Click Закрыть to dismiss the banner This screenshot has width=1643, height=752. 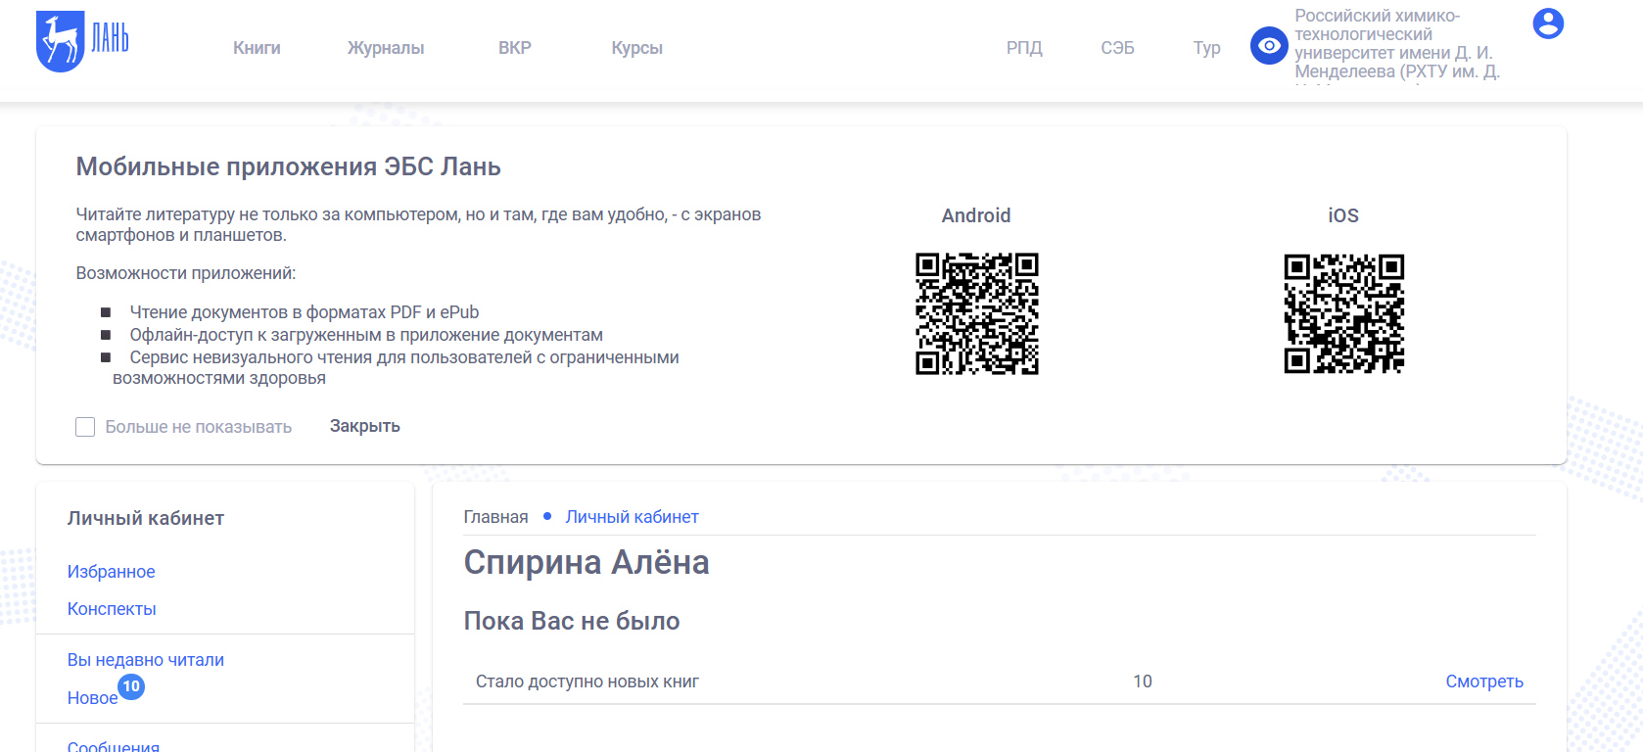[x=364, y=426]
